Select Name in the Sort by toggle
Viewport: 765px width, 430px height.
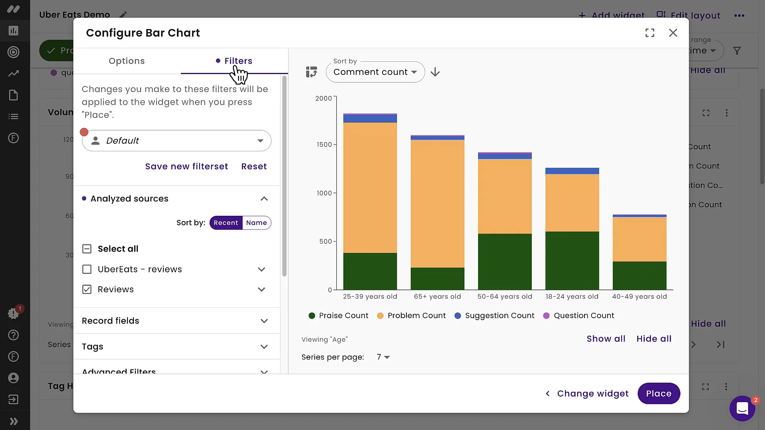(257, 223)
